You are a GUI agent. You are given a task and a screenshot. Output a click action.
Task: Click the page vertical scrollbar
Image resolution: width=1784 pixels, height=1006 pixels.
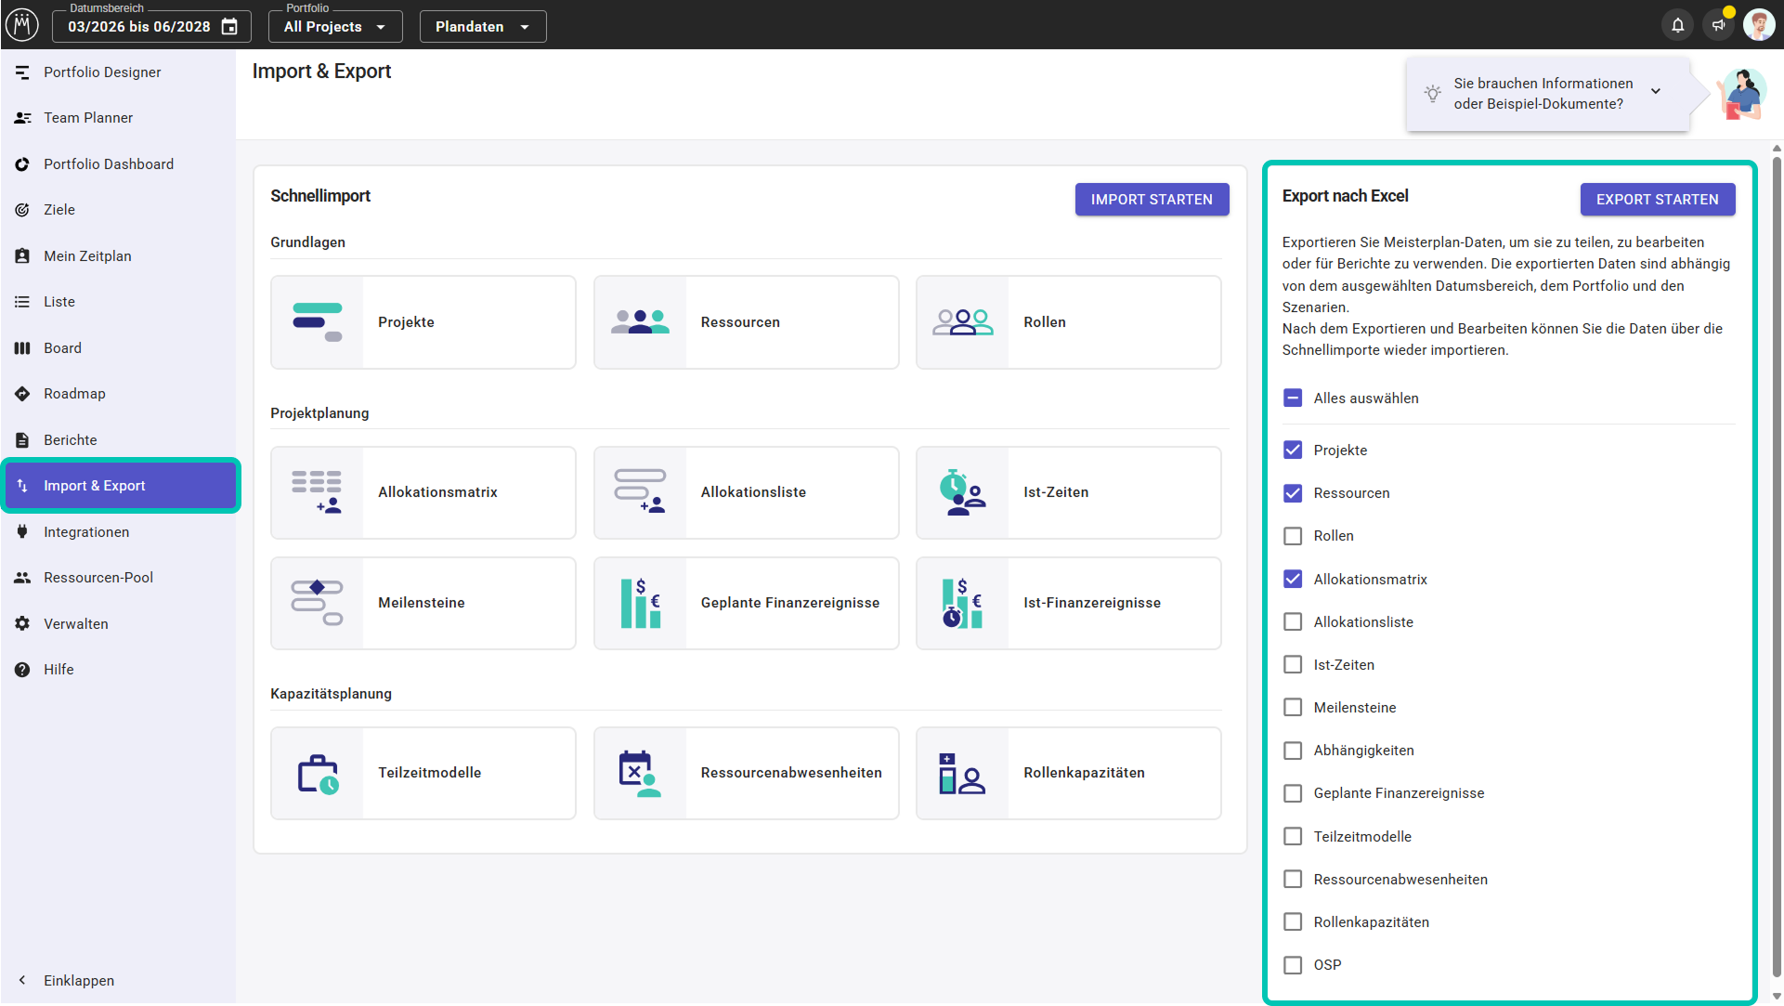[x=1777, y=567]
